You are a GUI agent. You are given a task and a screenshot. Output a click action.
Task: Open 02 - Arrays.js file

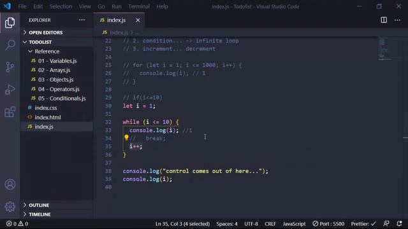[x=54, y=70]
